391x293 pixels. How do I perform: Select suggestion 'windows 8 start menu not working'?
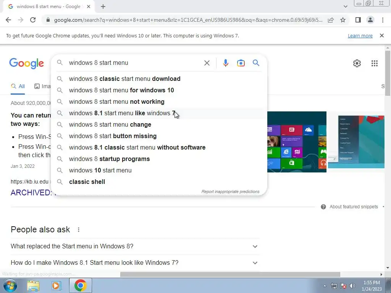159,101
